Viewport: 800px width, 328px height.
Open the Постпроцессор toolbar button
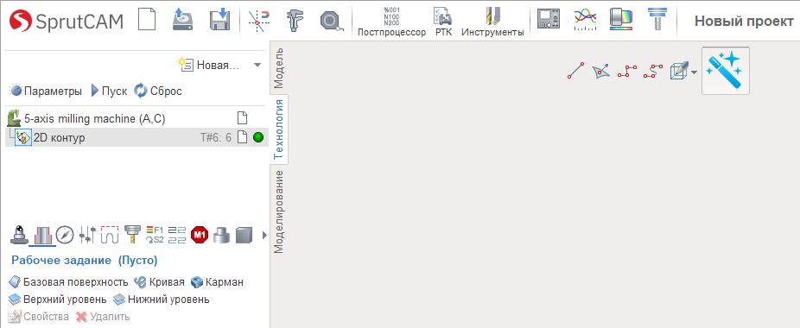point(392,22)
